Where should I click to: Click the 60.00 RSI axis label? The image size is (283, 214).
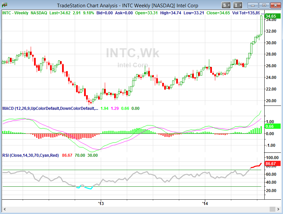(x=271, y=174)
